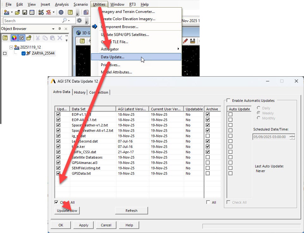Toggle the ZARYA_25544 blue checkbox
Viewport: 304px width, 233px height.
23,53
